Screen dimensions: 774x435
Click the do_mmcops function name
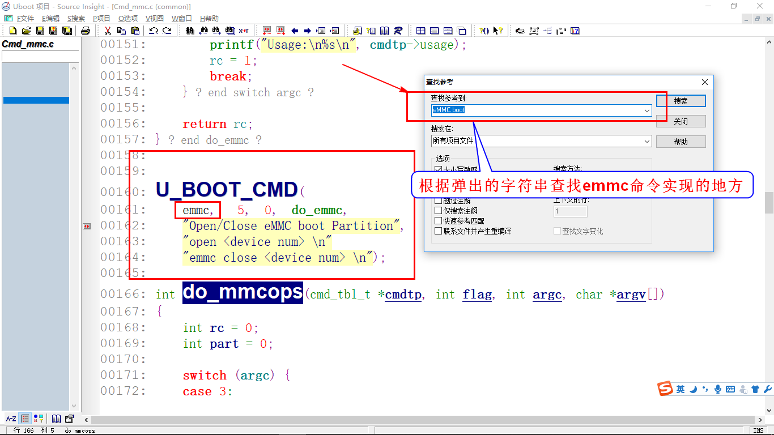(x=243, y=292)
